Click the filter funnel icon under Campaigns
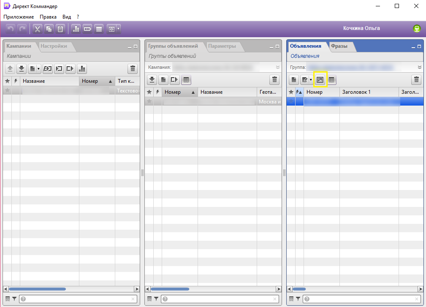This screenshot has width=426, height=307. click(14, 299)
